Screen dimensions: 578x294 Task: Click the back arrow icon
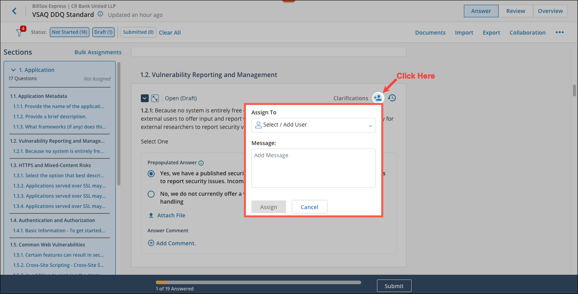tap(15, 11)
